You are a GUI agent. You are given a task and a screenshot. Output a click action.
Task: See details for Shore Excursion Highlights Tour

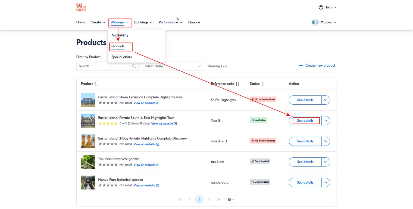(305, 100)
